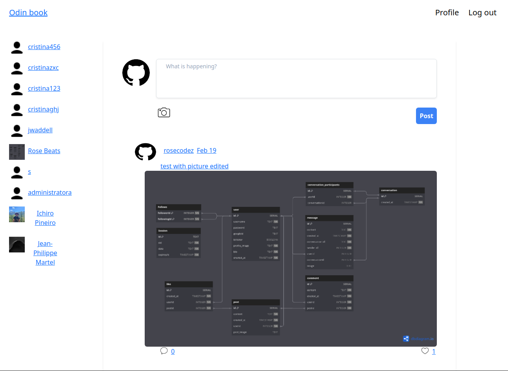Click the avatar icon beside administratora
The image size is (508, 371).
point(17,193)
